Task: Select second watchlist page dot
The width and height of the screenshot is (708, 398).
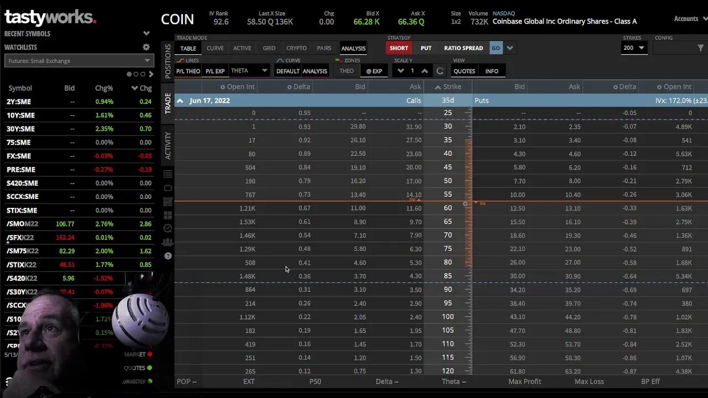Action: pos(136,74)
